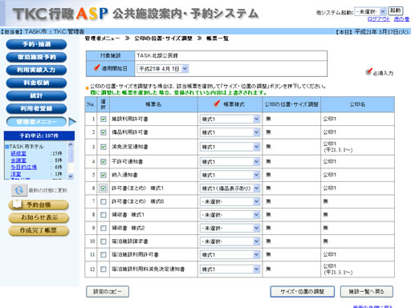Open the form style dropdown for row 2
Image resolution: width=411 pixels, height=308 pixels.
230,132
